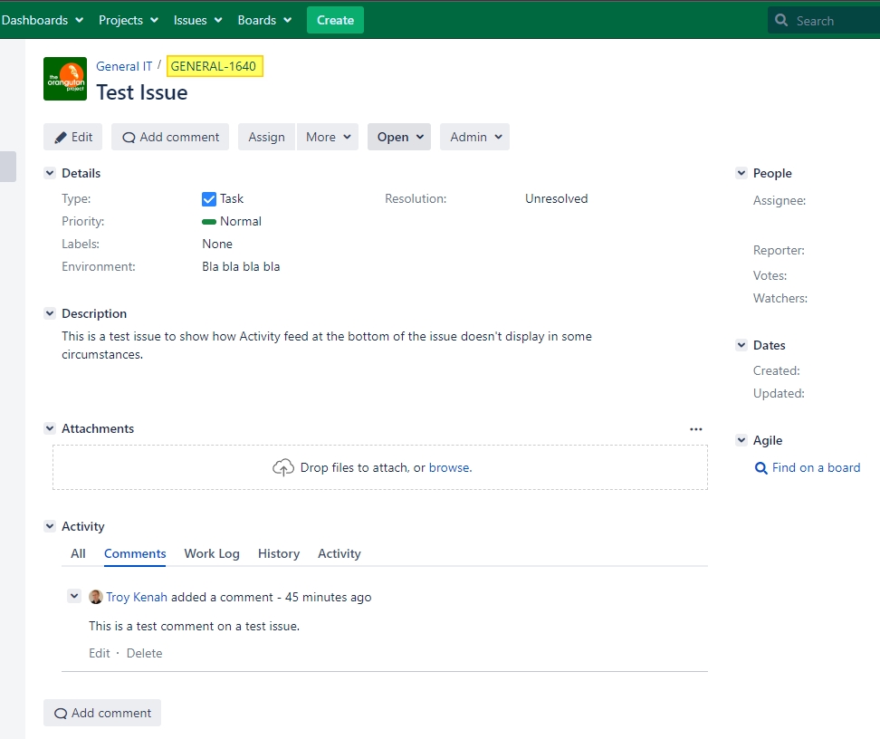Image resolution: width=880 pixels, height=739 pixels.
Task: Click the Find on a board link
Action: (x=816, y=468)
